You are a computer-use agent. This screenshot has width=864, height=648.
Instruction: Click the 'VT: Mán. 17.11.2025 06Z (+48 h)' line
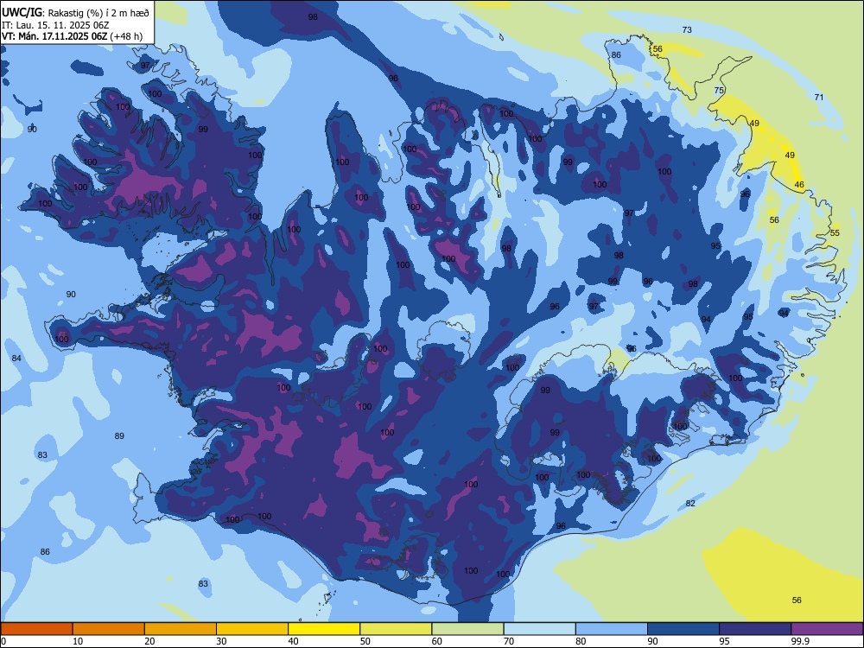pos(72,36)
